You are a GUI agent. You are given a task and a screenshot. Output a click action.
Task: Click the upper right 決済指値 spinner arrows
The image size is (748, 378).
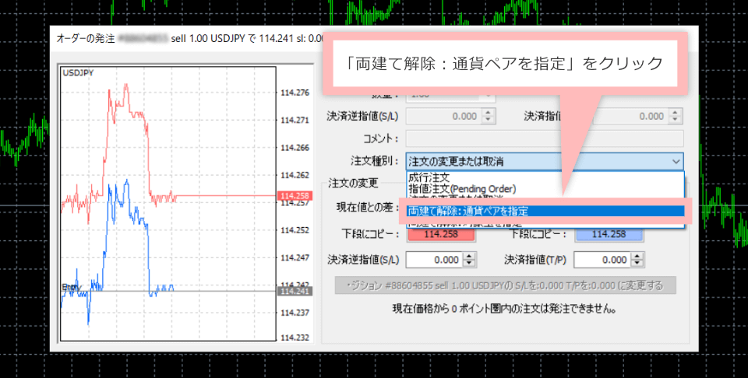[x=676, y=116]
